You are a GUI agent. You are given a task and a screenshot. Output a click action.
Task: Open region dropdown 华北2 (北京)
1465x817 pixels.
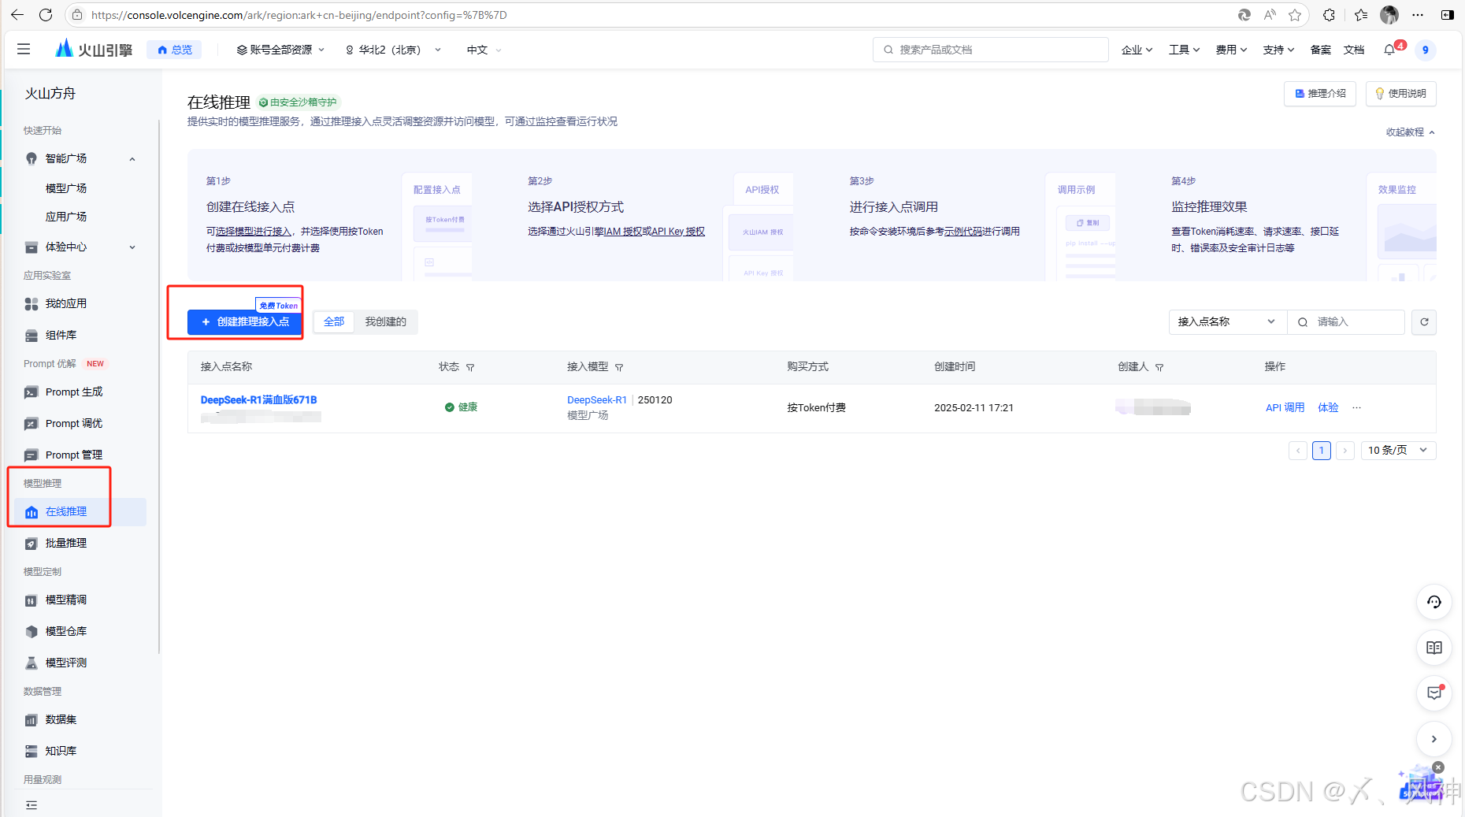(393, 50)
